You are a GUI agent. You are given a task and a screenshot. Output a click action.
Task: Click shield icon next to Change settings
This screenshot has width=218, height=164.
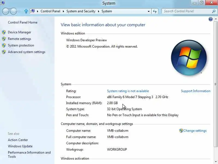(x=181, y=131)
